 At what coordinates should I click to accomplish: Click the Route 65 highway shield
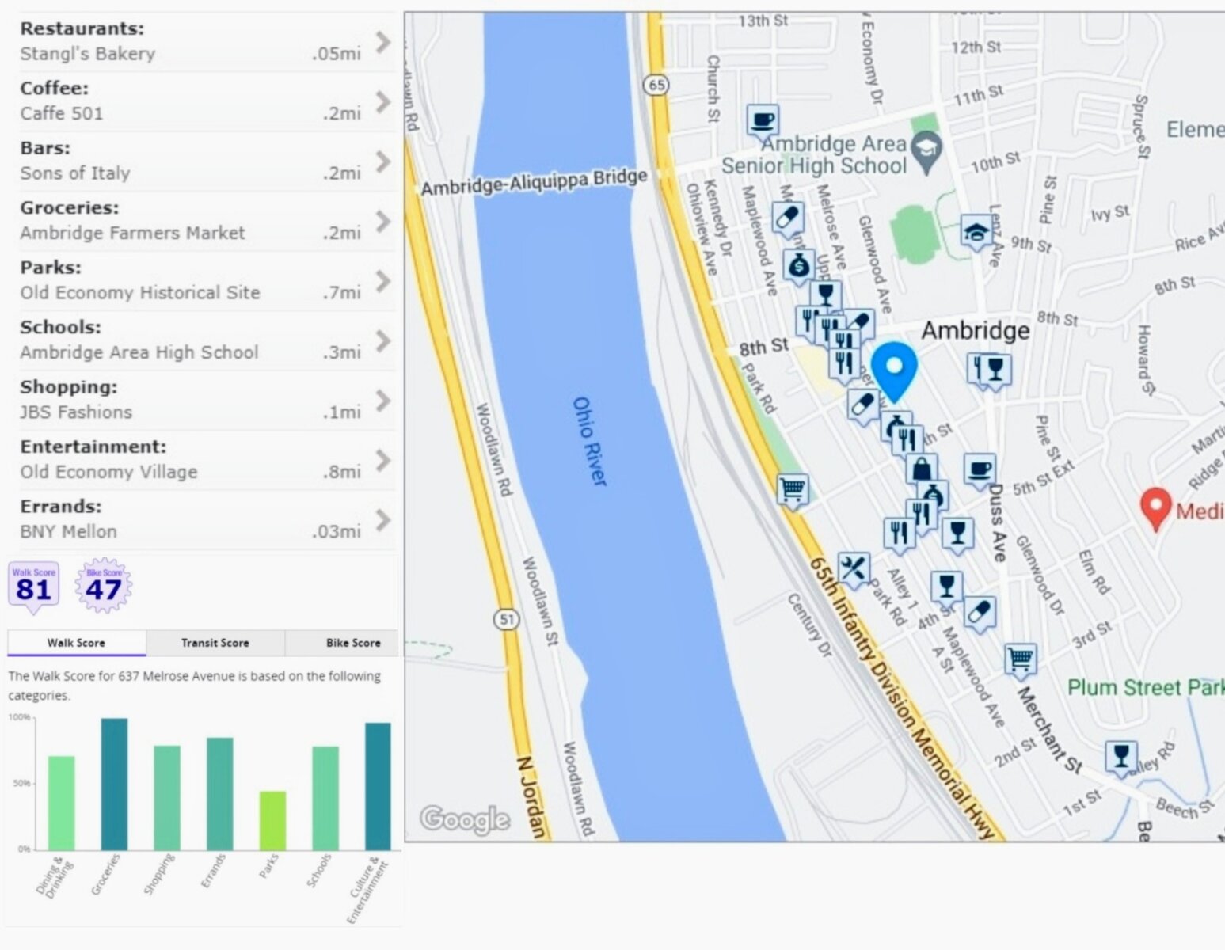click(x=656, y=85)
